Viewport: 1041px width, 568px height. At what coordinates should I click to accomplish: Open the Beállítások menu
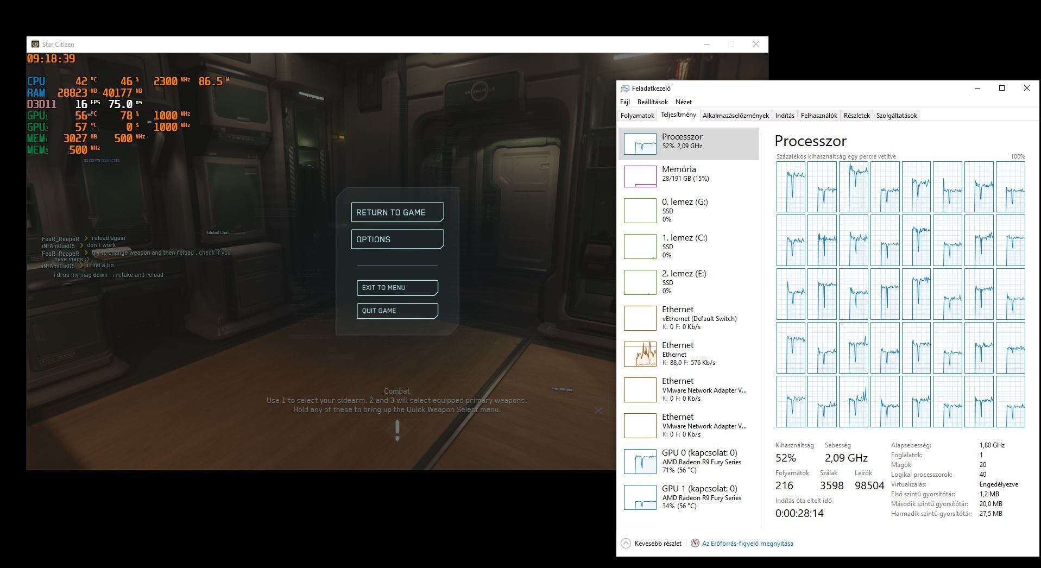(653, 102)
